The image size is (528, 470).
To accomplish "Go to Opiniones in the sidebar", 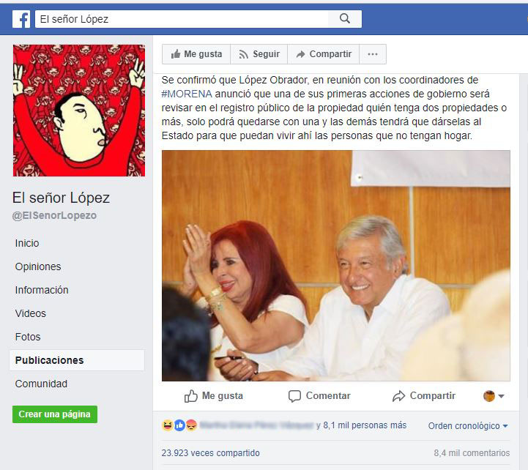I will (38, 266).
